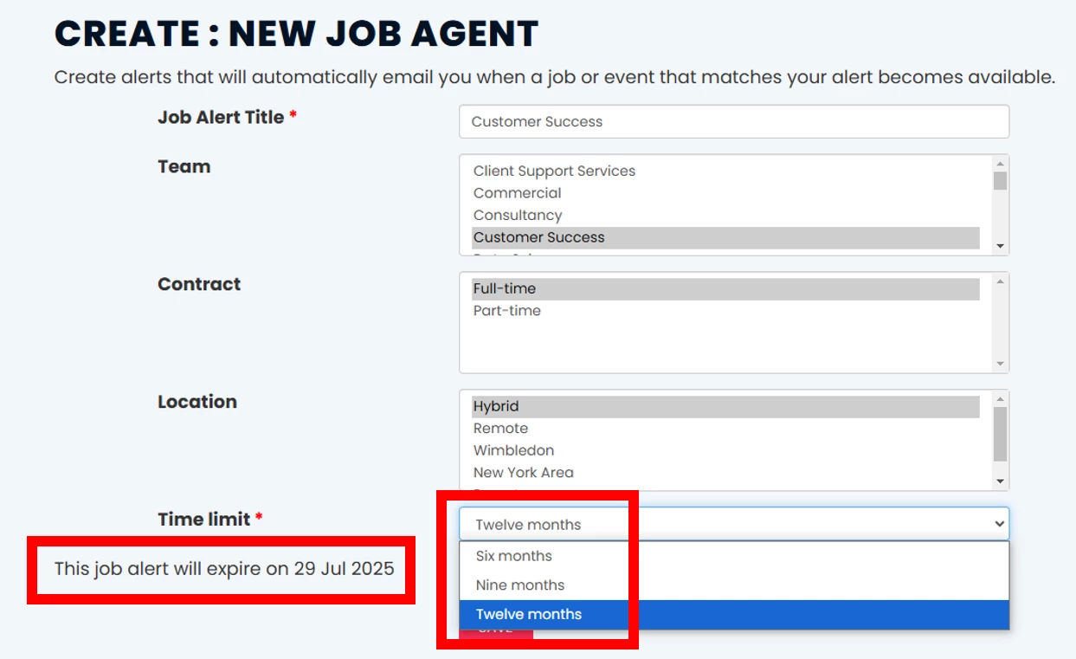The width and height of the screenshot is (1076, 659).
Task: Click Contract list scroll up arrow
Action: pos(1001,281)
